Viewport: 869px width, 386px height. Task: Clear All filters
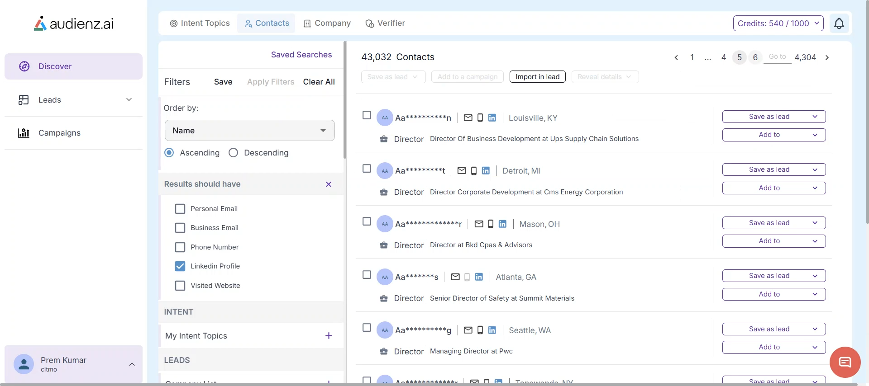click(x=319, y=82)
